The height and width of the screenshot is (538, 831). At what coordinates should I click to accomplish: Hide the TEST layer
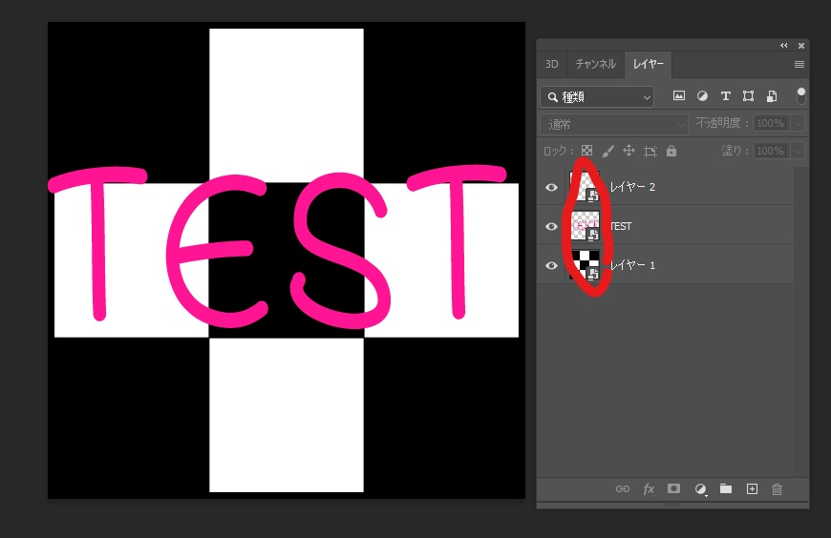tap(551, 226)
